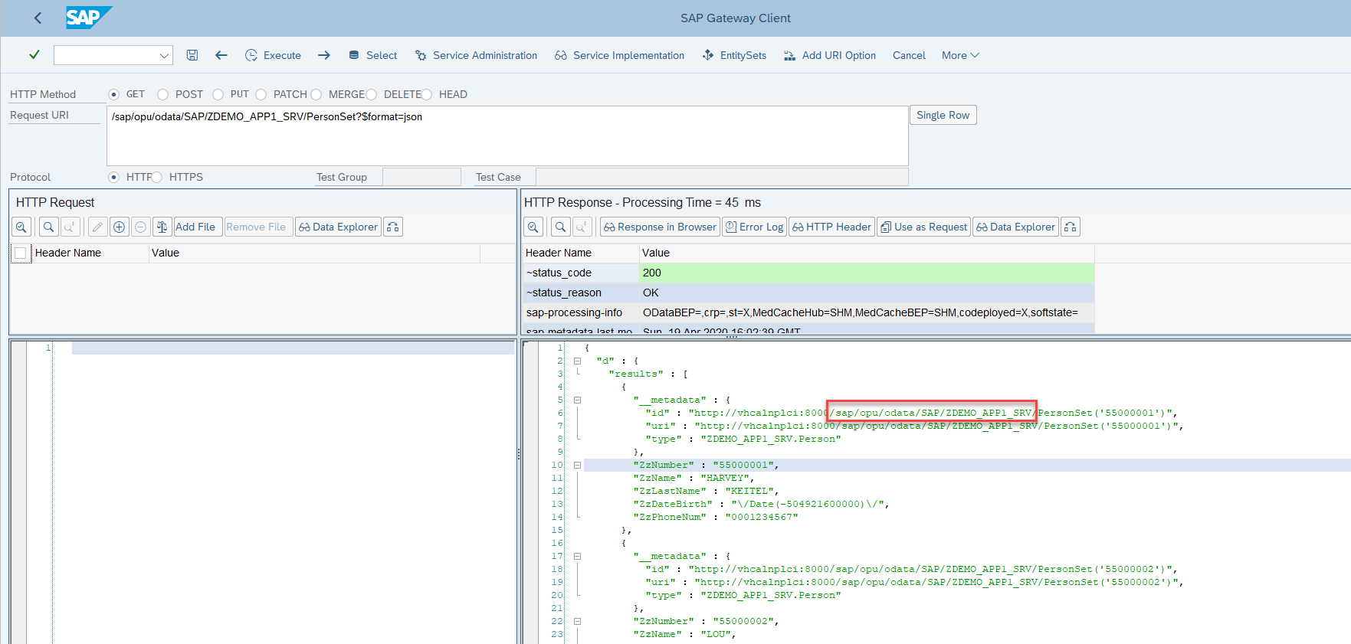Click details icon in HTTP Request toolbar
This screenshot has height=644, width=1351.
tap(21, 227)
